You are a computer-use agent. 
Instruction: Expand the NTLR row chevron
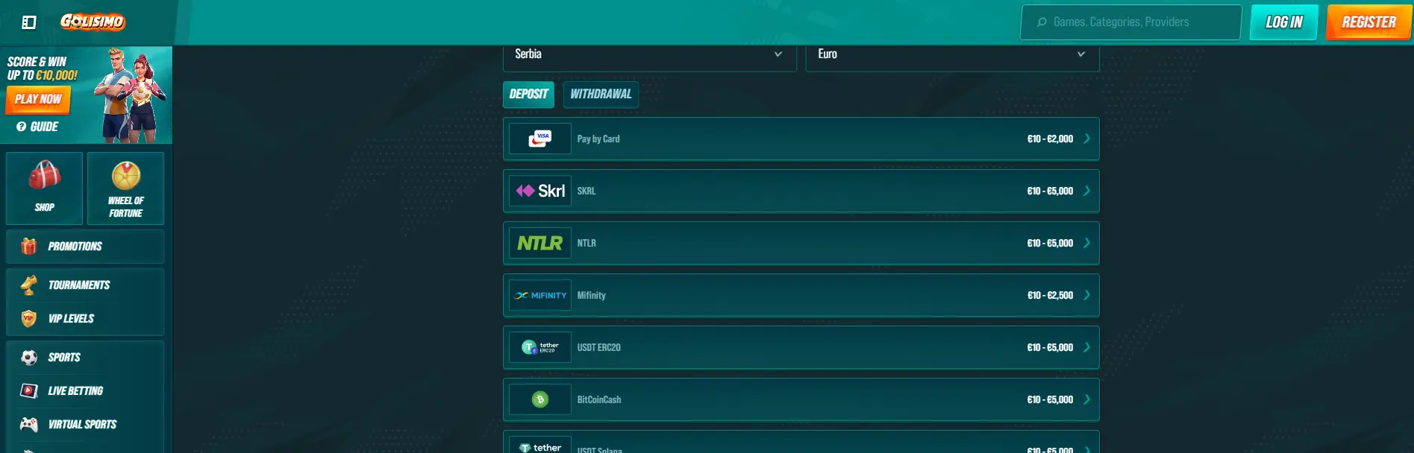(1087, 243)
